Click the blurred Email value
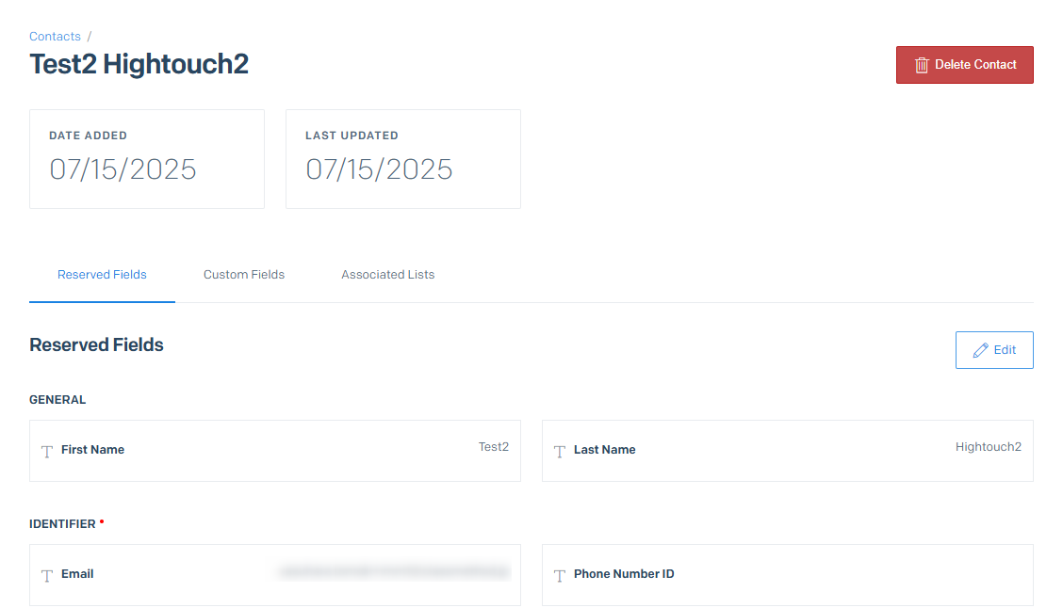This screenshot has height=608, width=1063. click(x=394, y=572)
